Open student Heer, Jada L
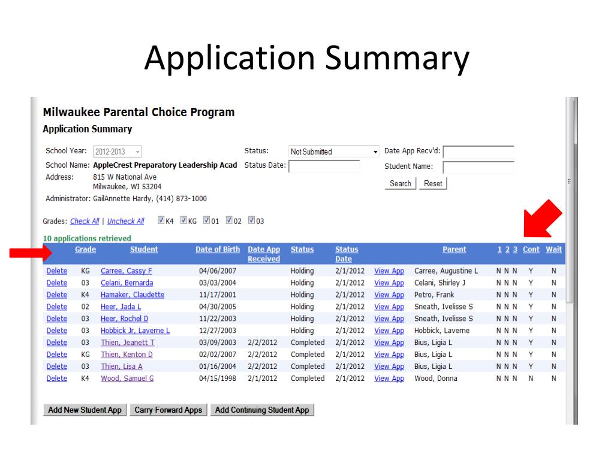Viewport: 614px width, 460px height. pos(121,307)
